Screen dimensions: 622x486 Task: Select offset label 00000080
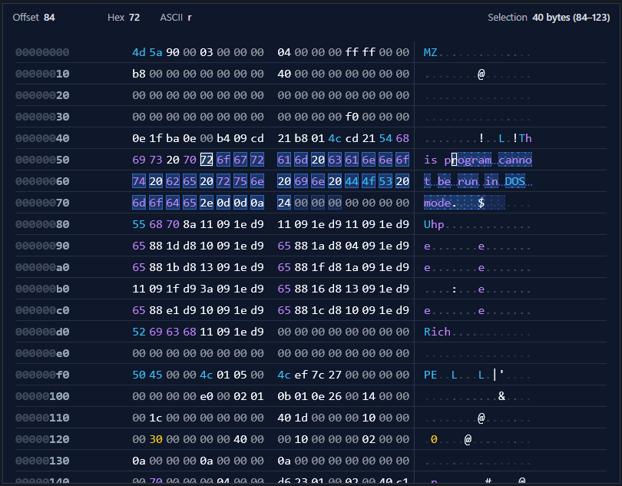pos(42,224)
